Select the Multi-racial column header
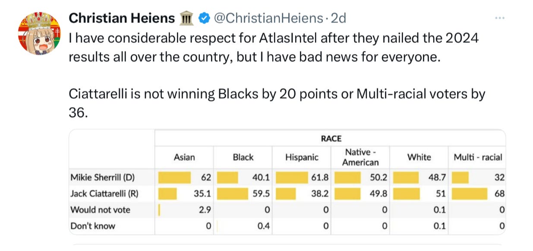This screenshot has height=251, width=533. [478, 157]
